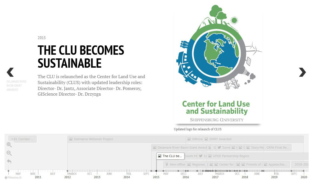Viewport: 314px width, 185px height.
Task: Jump to the CRPA Final Re... event
Action: point(278,147)
